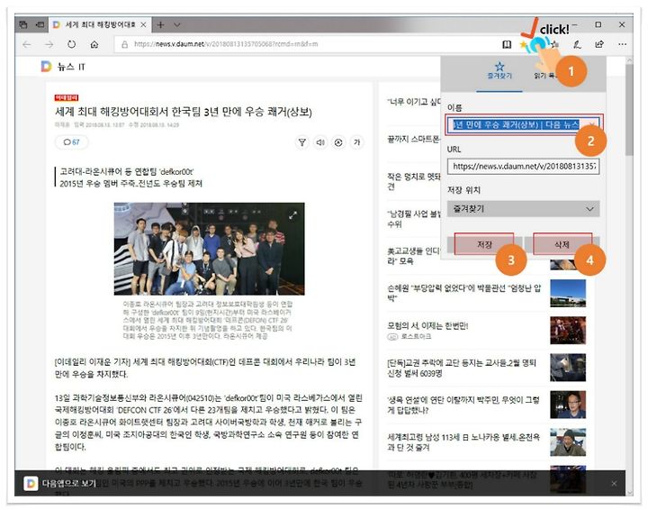Click the yellow favorites star icon
This screenshot has height=510, width=648.
point(524,44)
